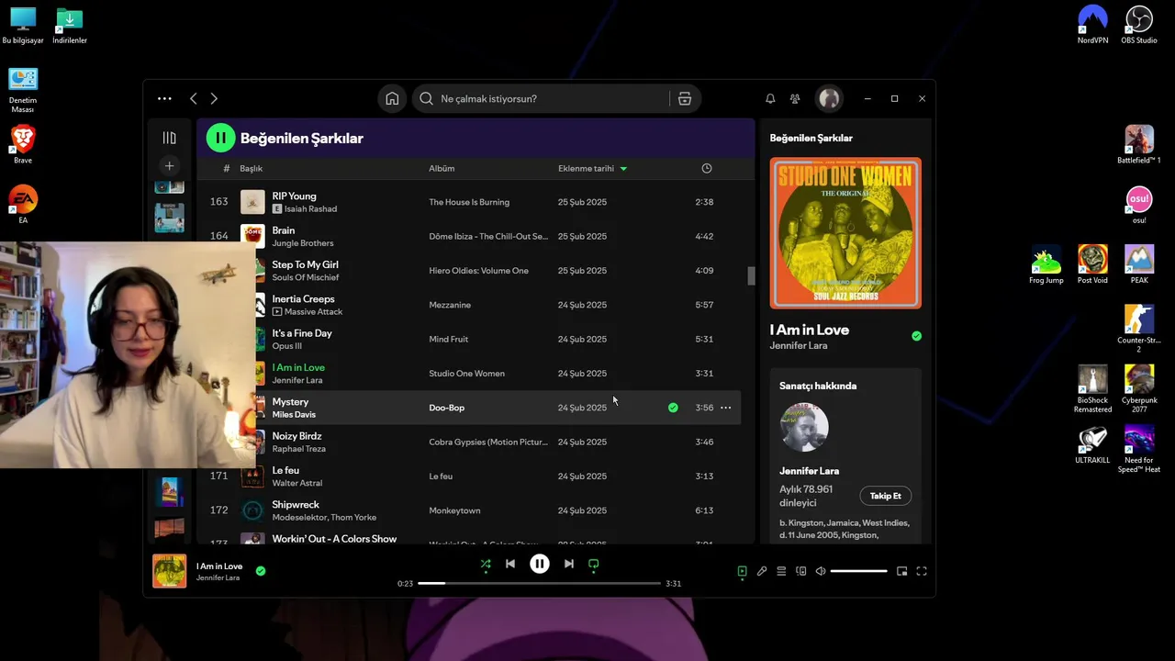
Task: Open the PEAK desktop shortcut
Action: coord(1139,264)
